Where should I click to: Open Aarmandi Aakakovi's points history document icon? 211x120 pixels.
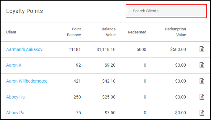pyautogui.click(x=202, y=49)
